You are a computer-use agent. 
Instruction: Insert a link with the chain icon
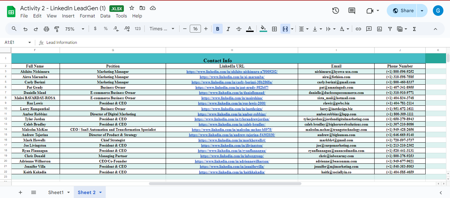[x=358, y=29]
